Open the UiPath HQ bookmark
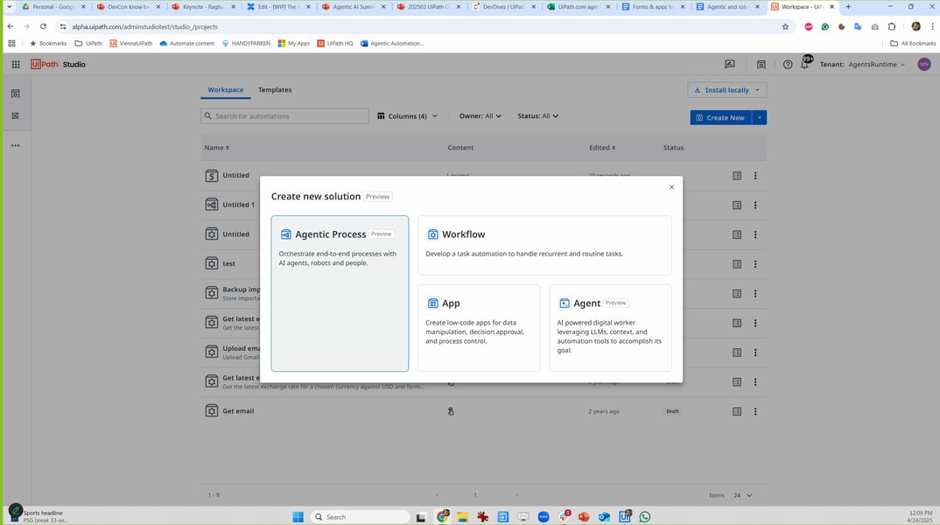 coord(334,43)
